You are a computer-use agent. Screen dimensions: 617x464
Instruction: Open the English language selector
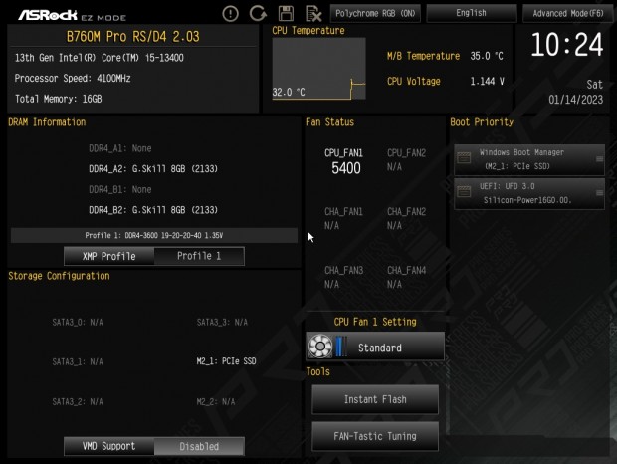(472, 13)
